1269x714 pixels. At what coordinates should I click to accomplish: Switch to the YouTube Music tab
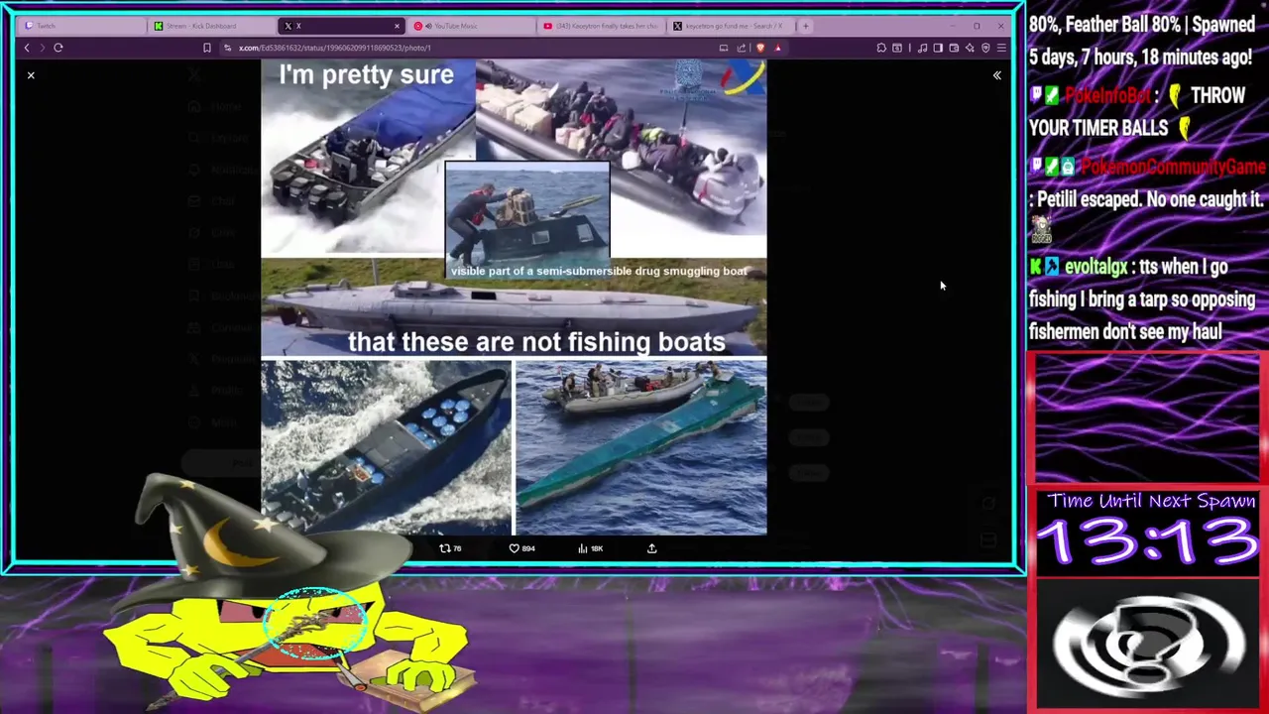pyautogui.click(x=471, y=26)
